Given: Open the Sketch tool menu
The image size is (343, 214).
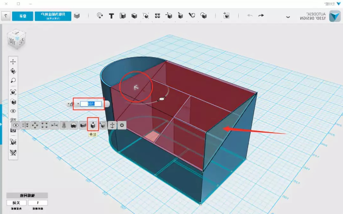Looking at the screenshot, I should (x=192, y=16).
